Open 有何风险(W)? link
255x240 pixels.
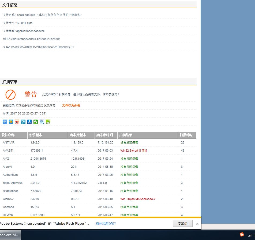(106, 224)
